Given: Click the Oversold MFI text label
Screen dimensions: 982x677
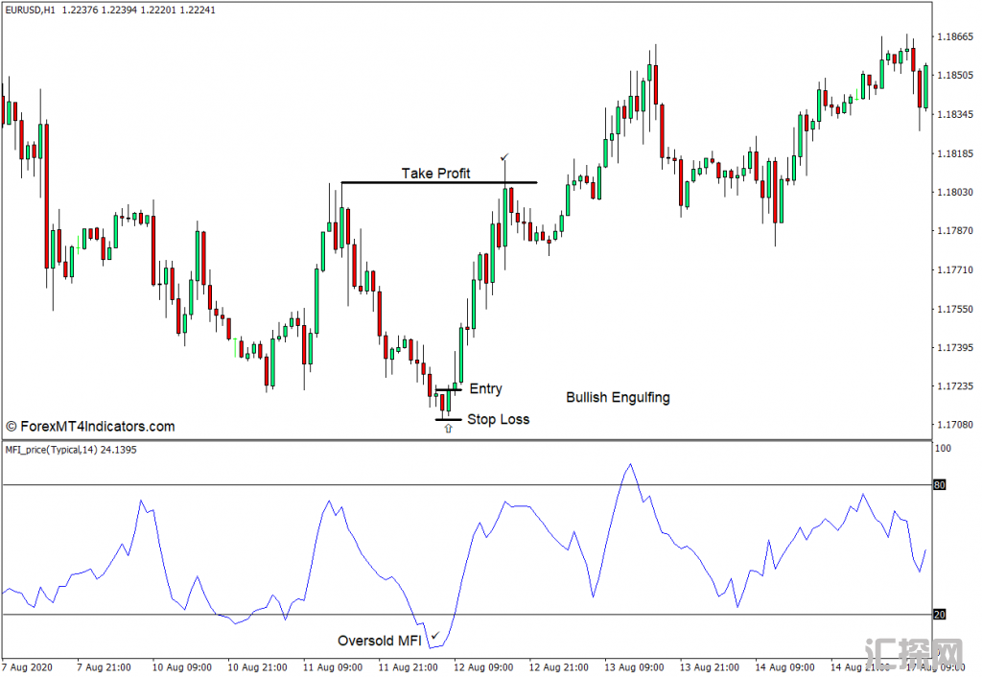Looking at the screenshot, I should pos(379,641).
